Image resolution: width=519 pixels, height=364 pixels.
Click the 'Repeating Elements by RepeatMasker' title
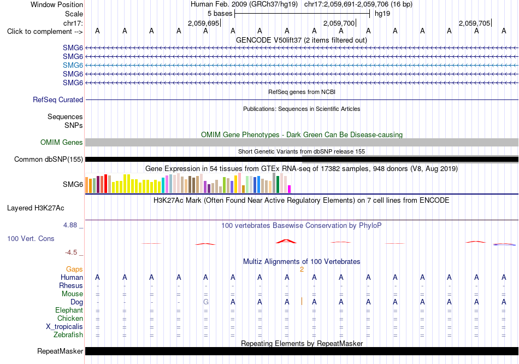tap(302, 343)
